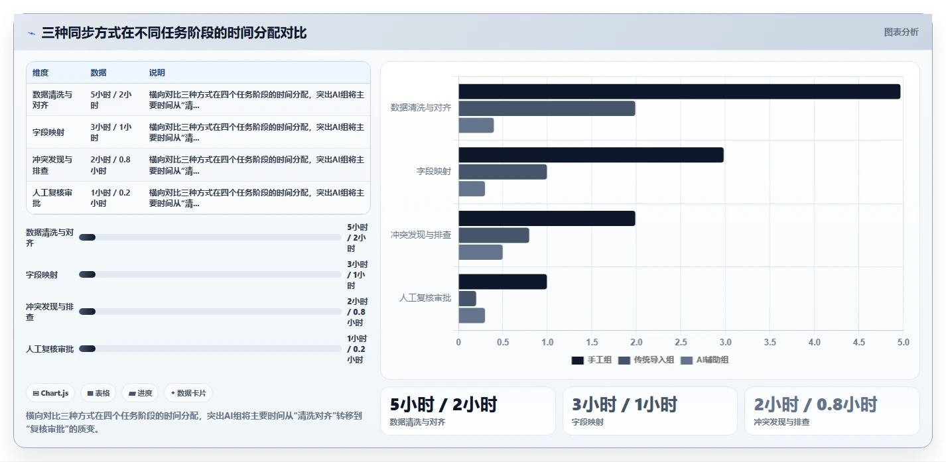Screen dimensions: 946x462
Task: Click 手工组 bar in 冲突发现与排查 group
Action: (x=547, y=218)
